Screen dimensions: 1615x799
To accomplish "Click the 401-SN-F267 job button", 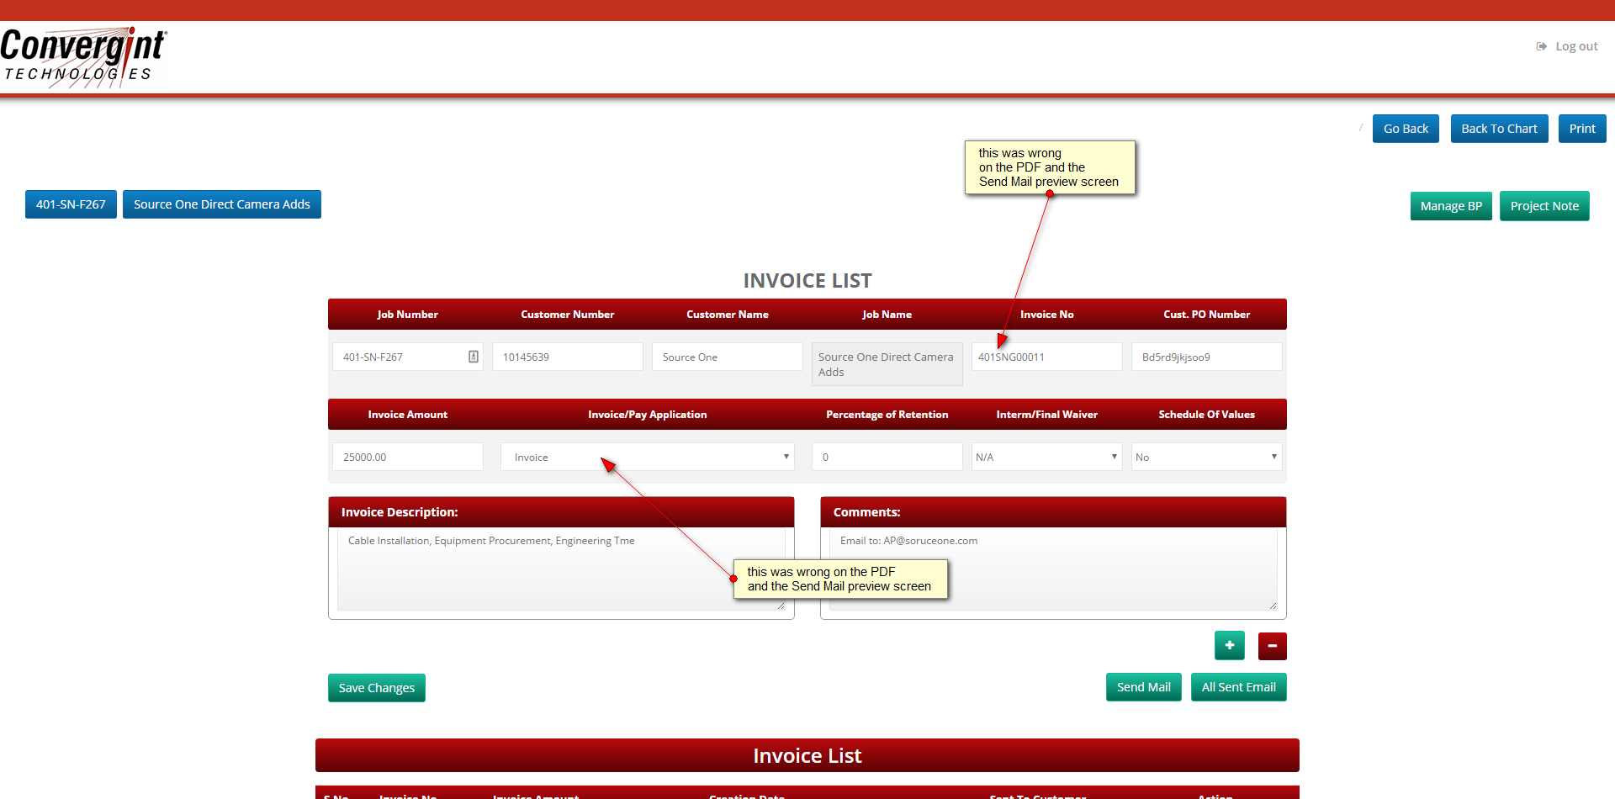I will pos(71,204).
